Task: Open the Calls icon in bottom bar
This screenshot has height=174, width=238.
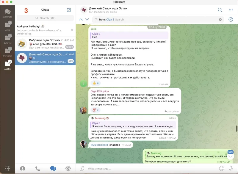Action: tap(37, 169)
